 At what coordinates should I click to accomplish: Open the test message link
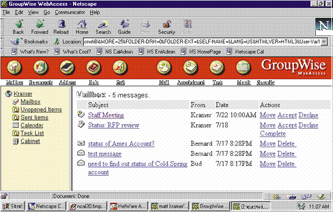tap(105, 154)
